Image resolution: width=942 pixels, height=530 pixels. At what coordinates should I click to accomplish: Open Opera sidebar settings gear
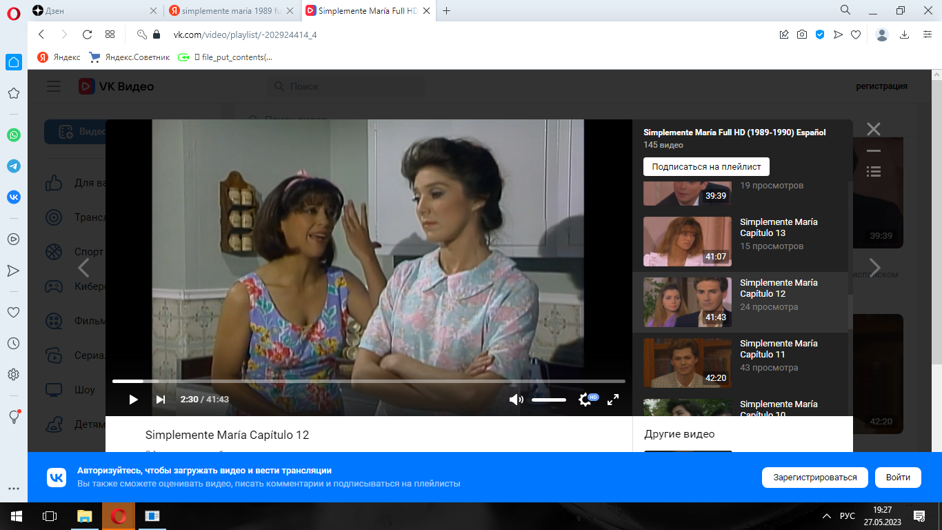14,375
